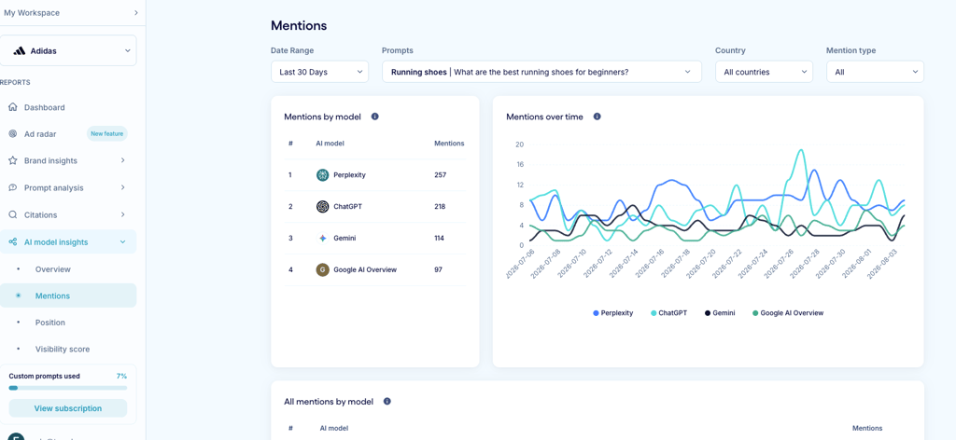Toggle ChatGPT series in chart legend

click(668, 313)
